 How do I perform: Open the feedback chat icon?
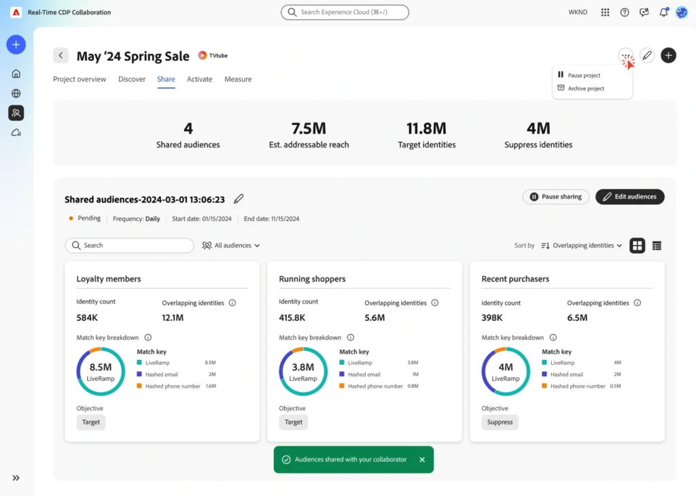tap(644, 12)
